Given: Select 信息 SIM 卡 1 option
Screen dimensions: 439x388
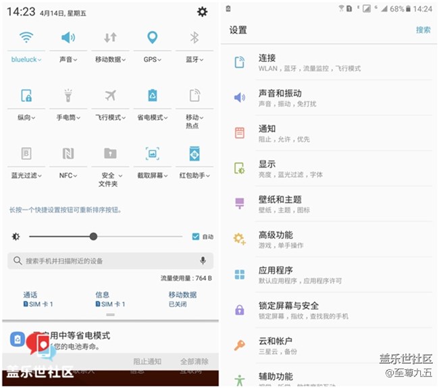Looking at the screenshot, I should pos(110,300).
